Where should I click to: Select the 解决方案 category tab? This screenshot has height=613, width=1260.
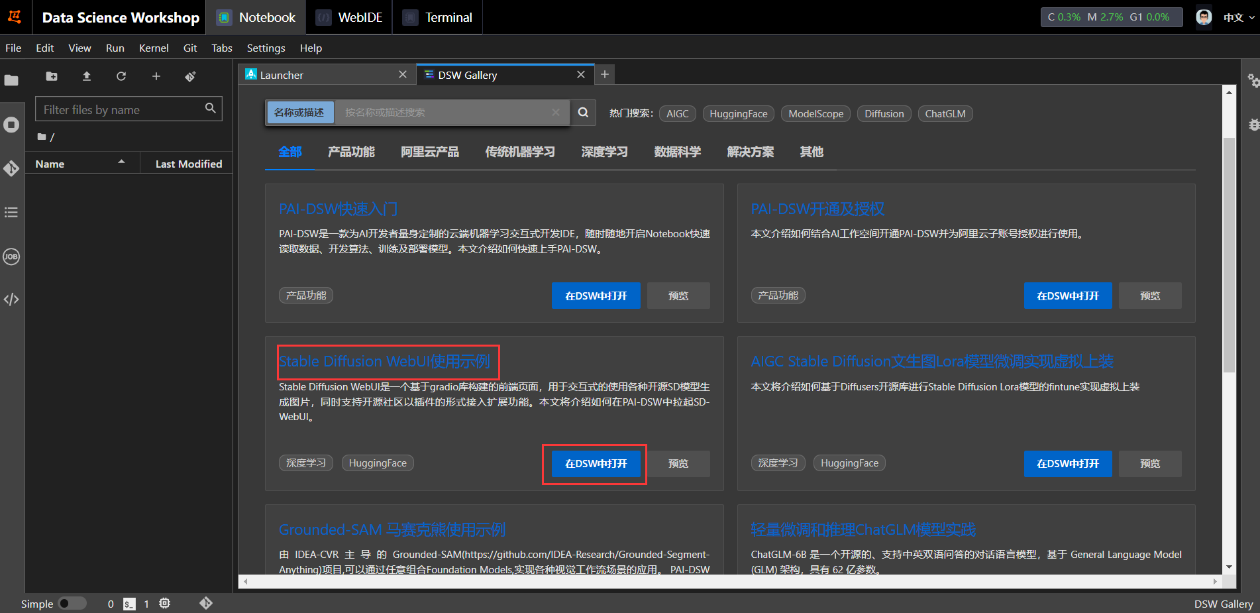point(751,152)
